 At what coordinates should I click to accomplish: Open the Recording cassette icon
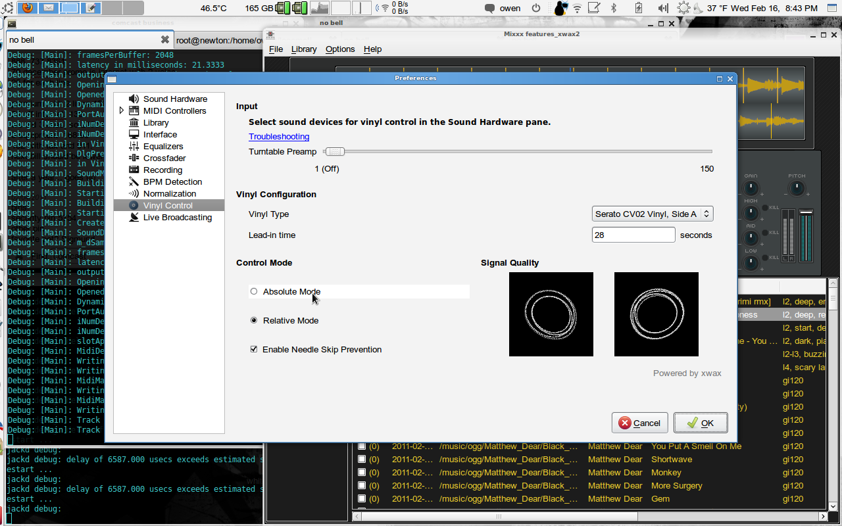[x=134, y=170]
